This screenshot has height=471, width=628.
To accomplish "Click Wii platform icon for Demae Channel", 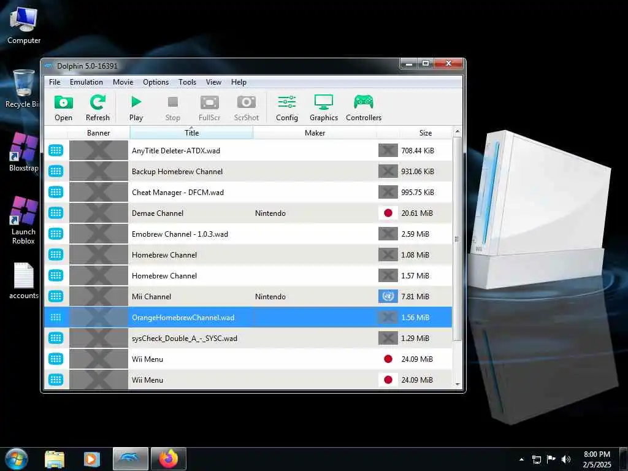I will [x=56, y=213].
